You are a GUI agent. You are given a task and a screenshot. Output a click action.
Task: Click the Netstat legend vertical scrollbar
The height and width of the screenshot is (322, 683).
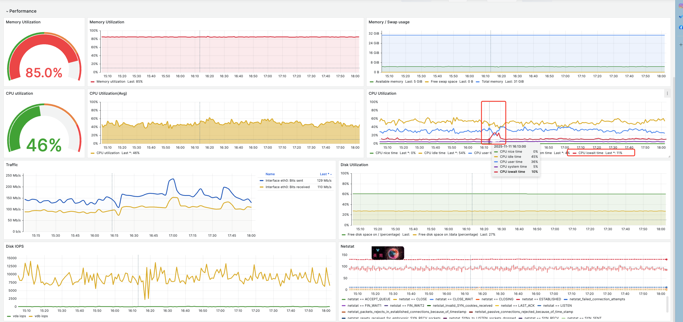click(667, 305)
